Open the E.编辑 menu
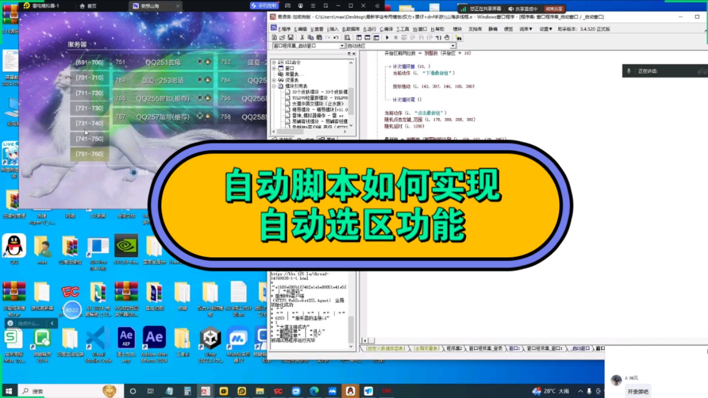 point(300,29)
